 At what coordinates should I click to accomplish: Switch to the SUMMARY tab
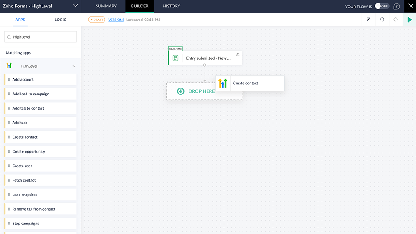point(106,6)
